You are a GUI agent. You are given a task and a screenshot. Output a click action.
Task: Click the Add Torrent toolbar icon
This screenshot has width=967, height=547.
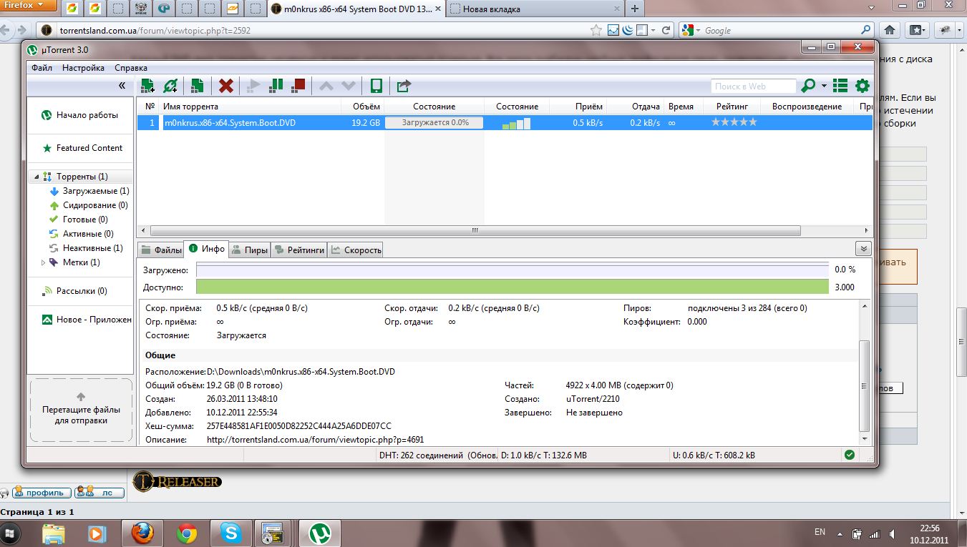pos(147,86)
